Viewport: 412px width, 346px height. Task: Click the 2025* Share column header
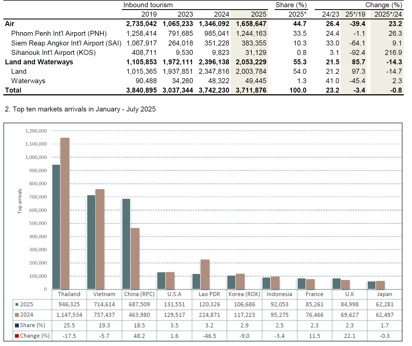[x=297, y=14]
